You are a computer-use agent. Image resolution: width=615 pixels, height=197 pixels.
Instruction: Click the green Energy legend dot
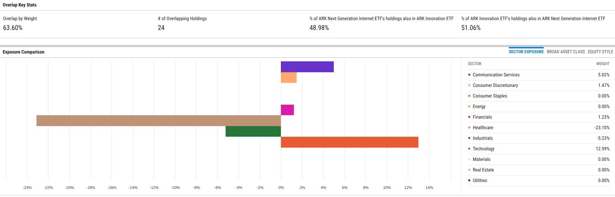pyautogui.click(x=469, y=106)
